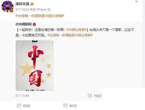Viewport: 145px width, 110px height.
Task: Open the hashtag ending the quoted post
Action: point(70,35)
